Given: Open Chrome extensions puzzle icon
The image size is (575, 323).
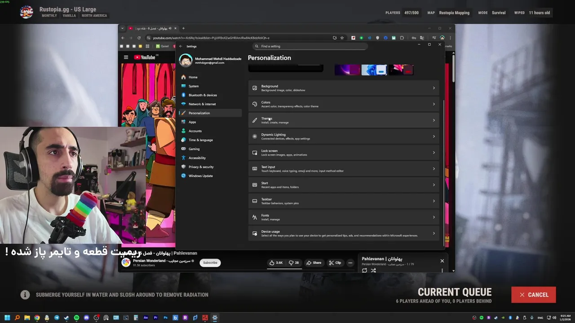Looking at the screenshot, I should [402, 38].
